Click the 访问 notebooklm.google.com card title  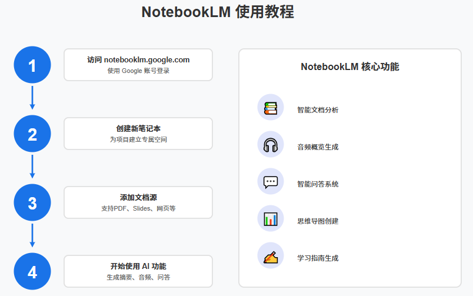pos(138,60)
